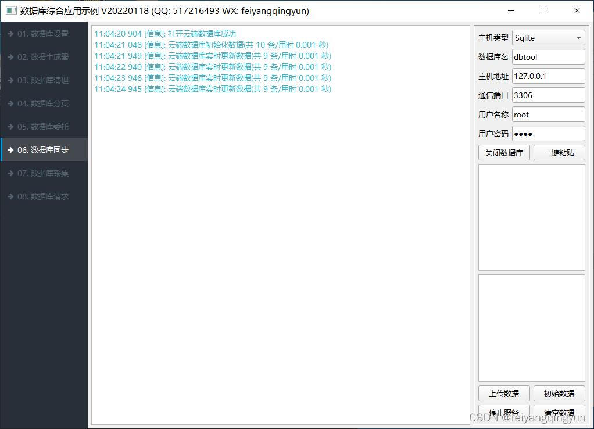The image size is (594, 429).
Task: Select 05. 数据库委托 sidebar item
Action: coord(44,127)
